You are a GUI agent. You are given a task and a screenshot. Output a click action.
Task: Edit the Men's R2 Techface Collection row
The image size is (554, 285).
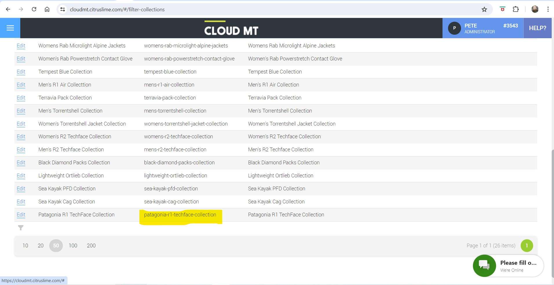click(21, 150)
